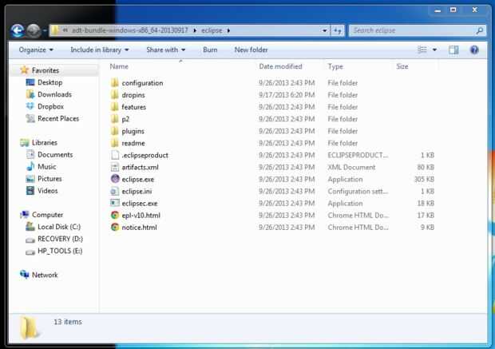Open the Share with menu
Image resolution: width=495 pixels, height=349 pixels.
tap(166, 50)
